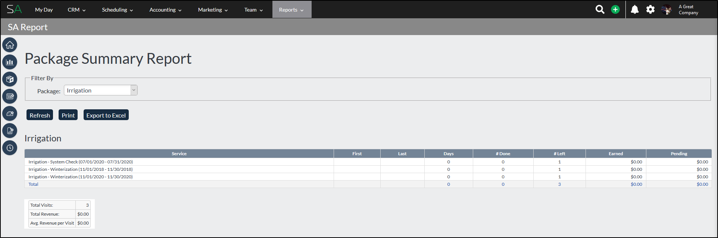This screenshot has height=238, width=718.
Task: Go to My Day
Action: [x=44, y=10]
